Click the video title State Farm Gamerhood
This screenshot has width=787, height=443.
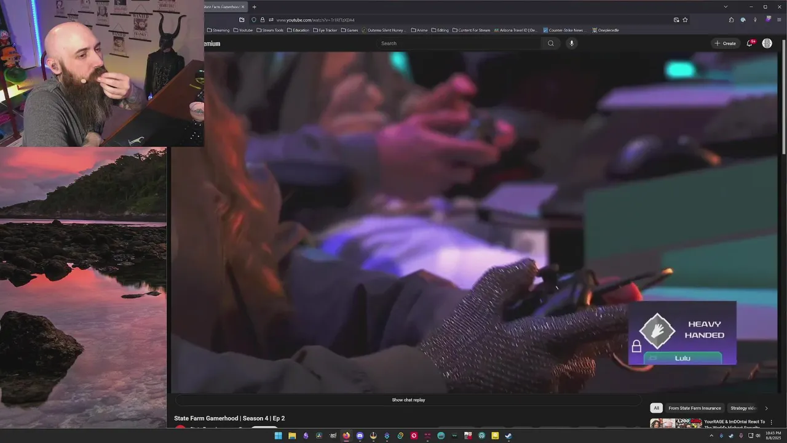[229, 418]
